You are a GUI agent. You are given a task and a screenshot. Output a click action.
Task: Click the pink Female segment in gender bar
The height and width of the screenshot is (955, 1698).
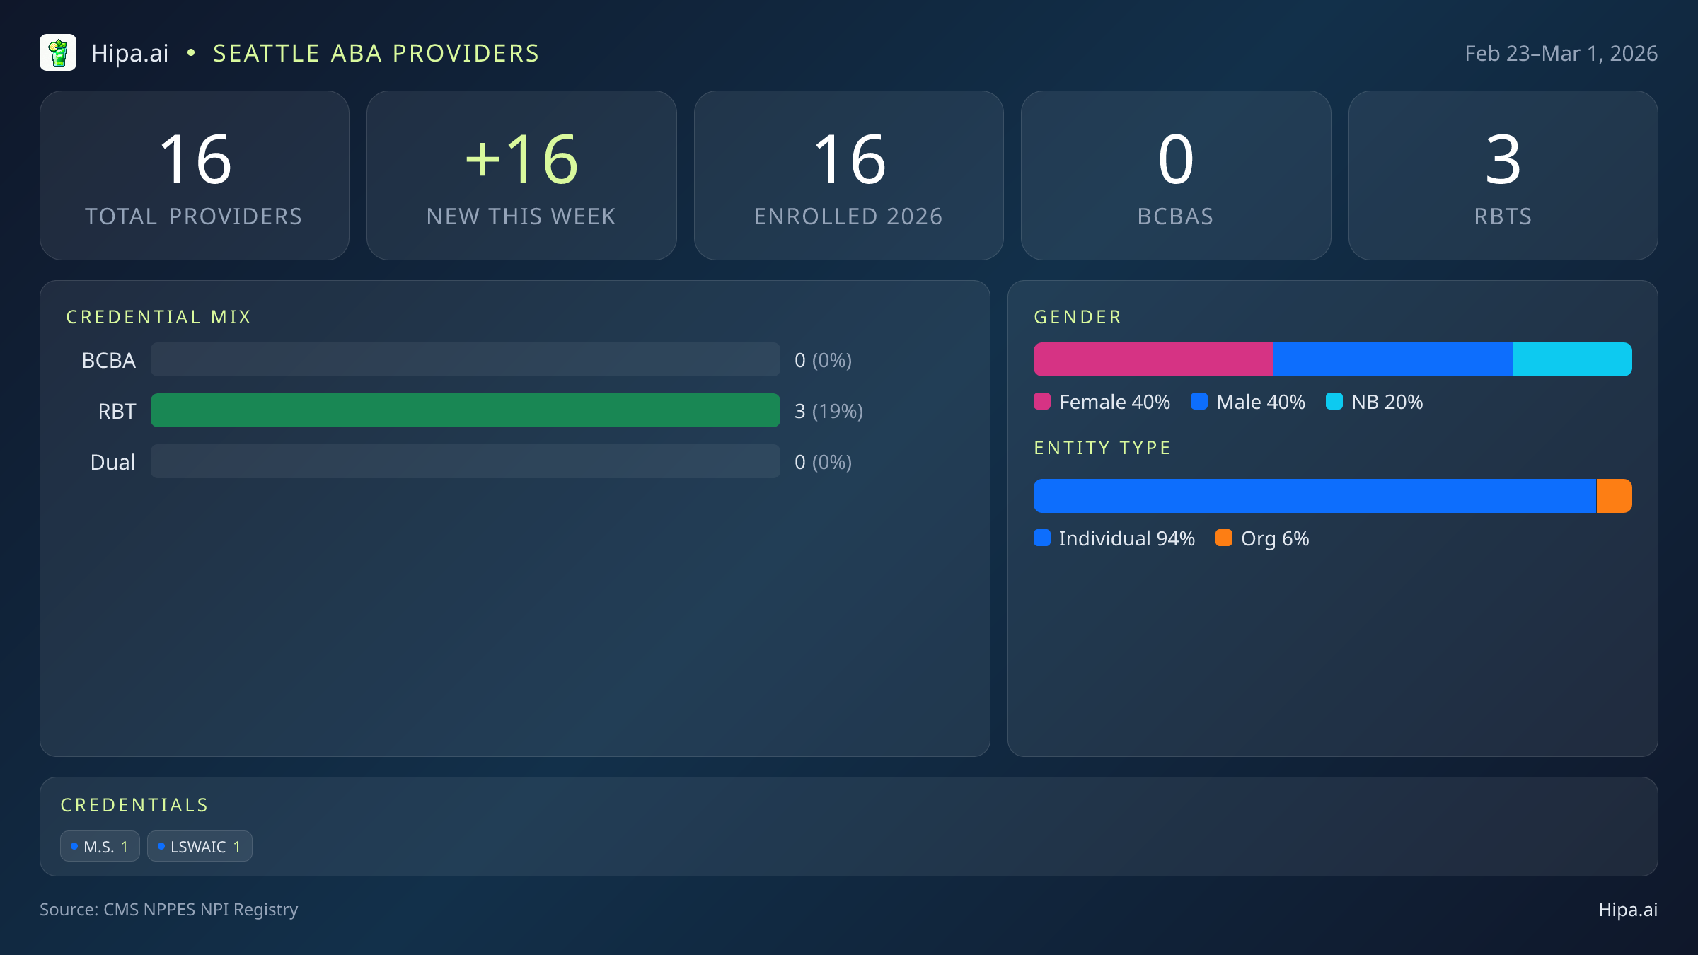[1153, 359]
